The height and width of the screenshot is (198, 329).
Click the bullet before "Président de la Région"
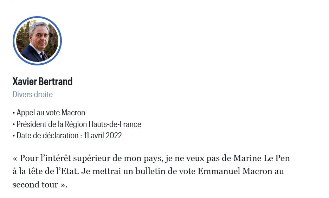14,124
